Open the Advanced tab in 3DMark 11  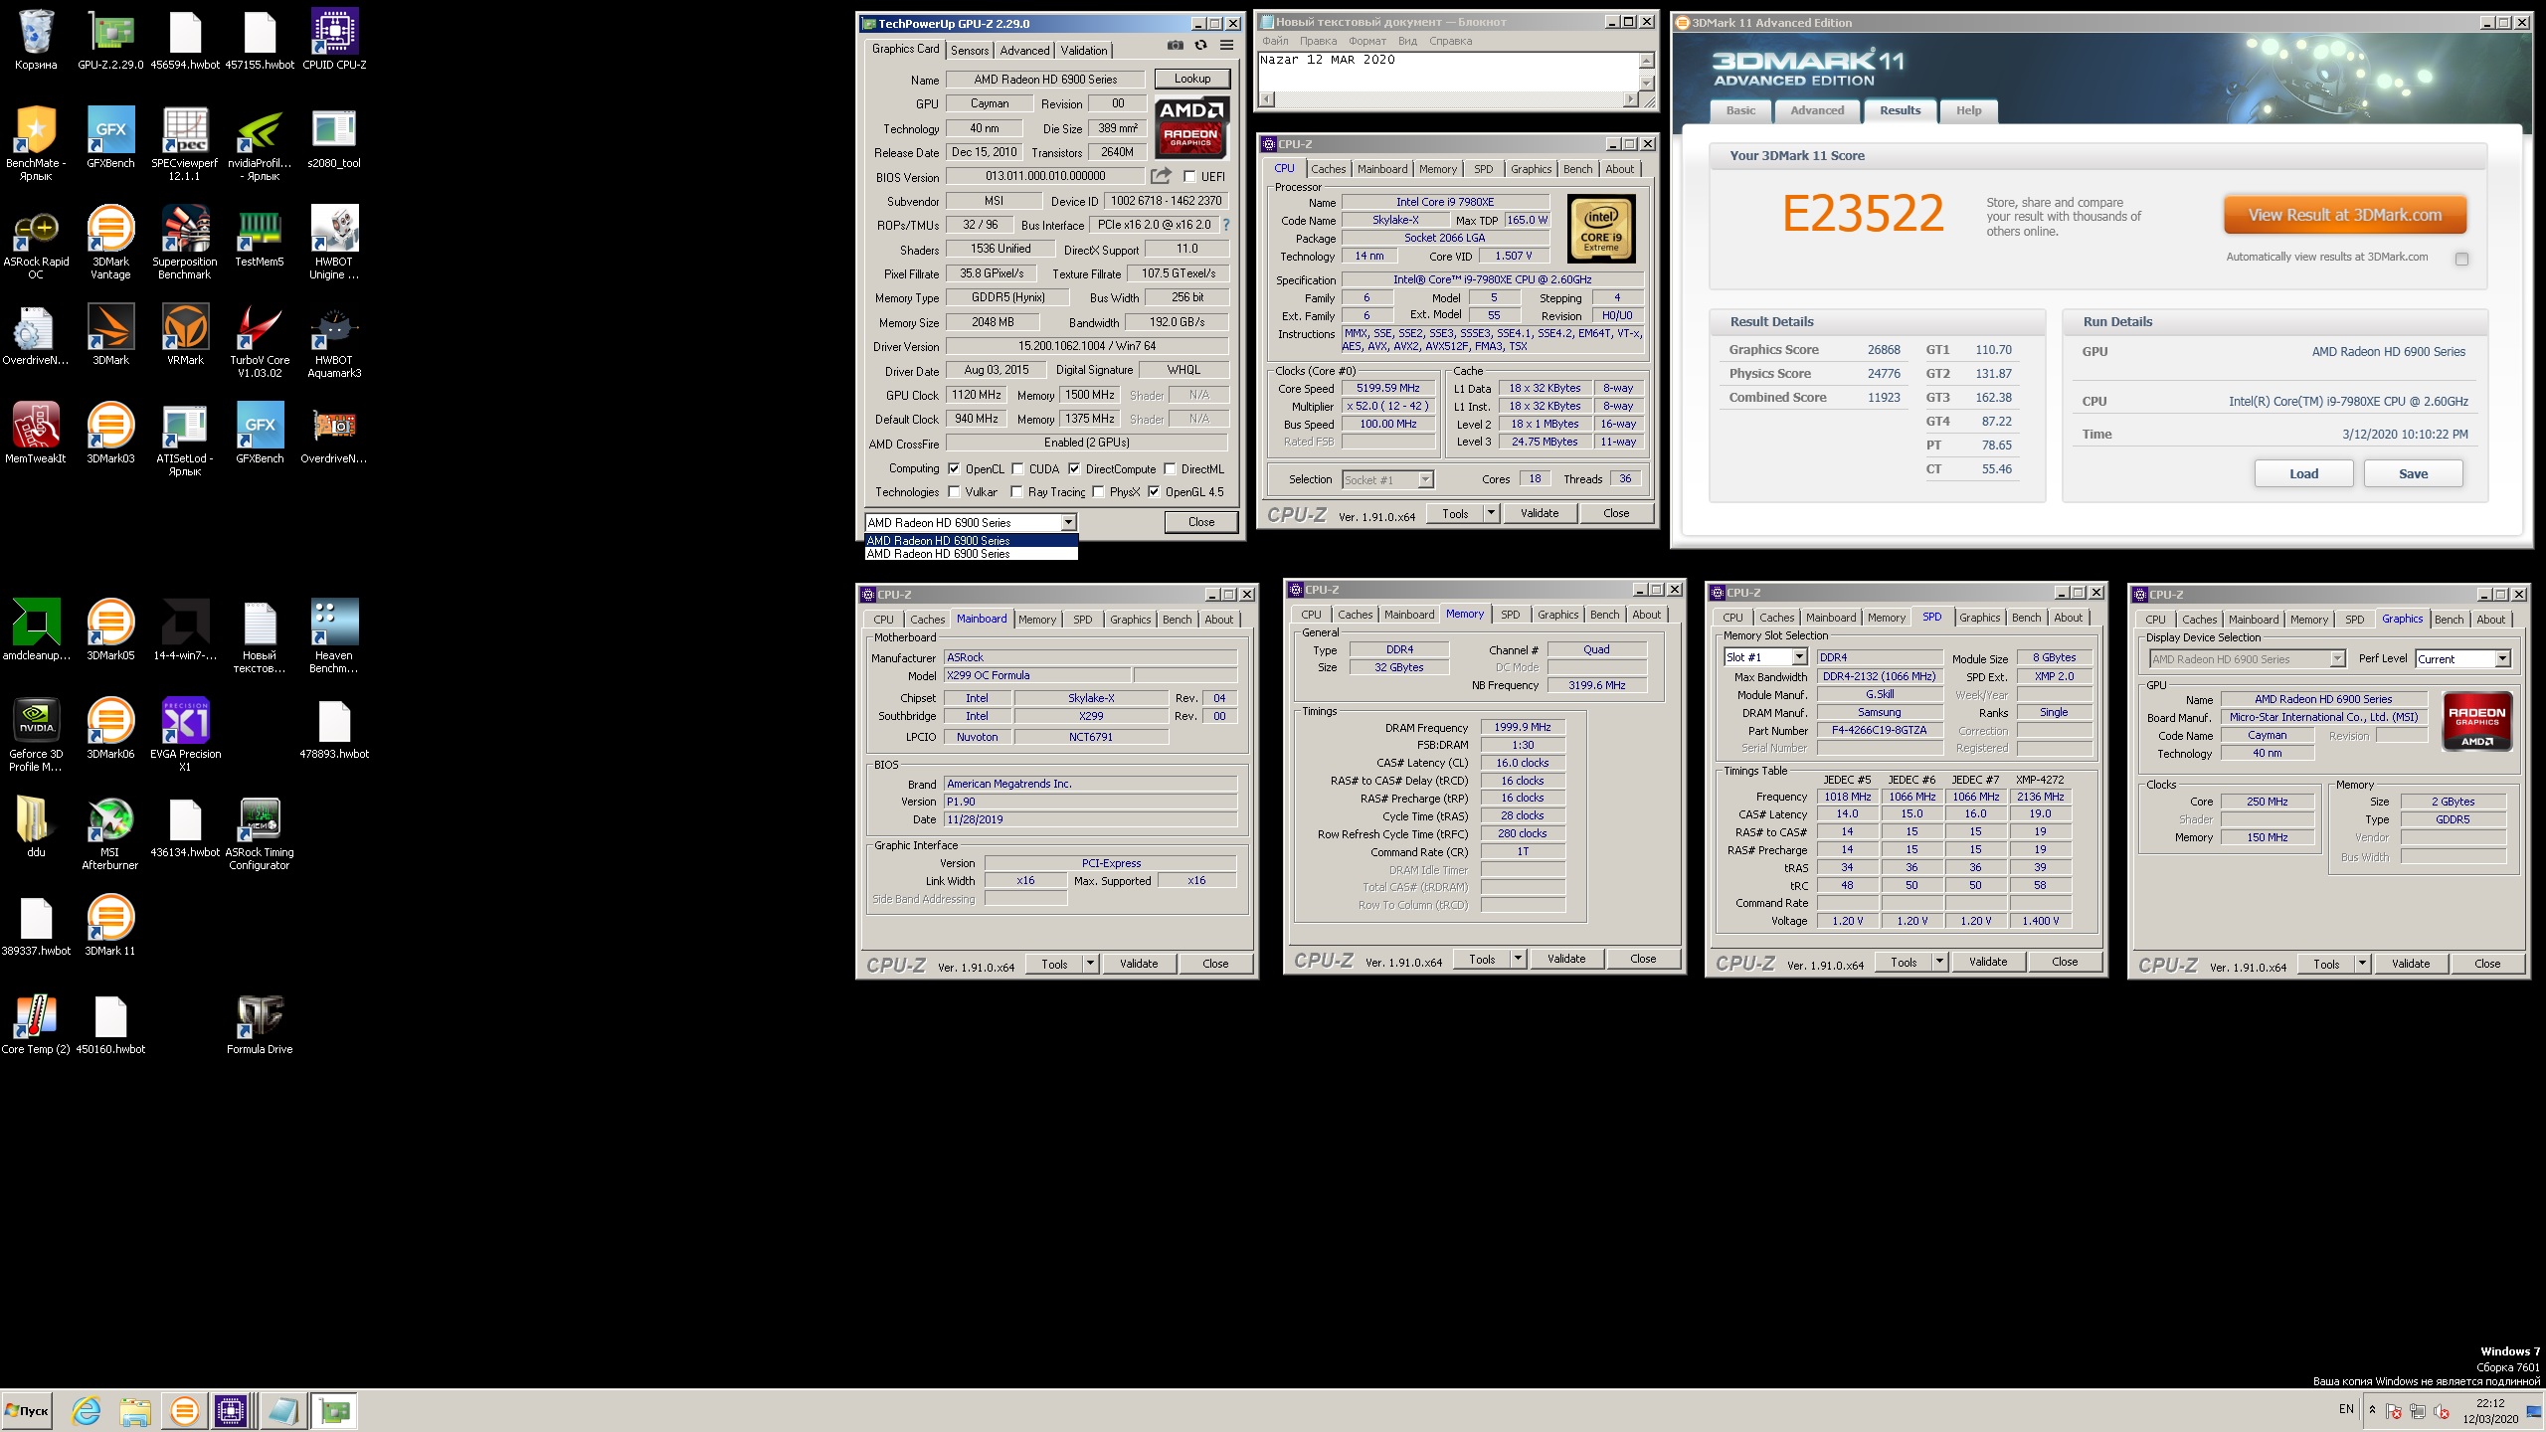point(1817,110)
